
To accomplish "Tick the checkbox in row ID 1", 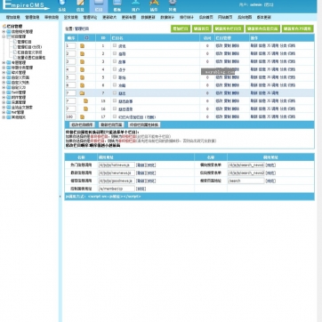I will 115,45.
